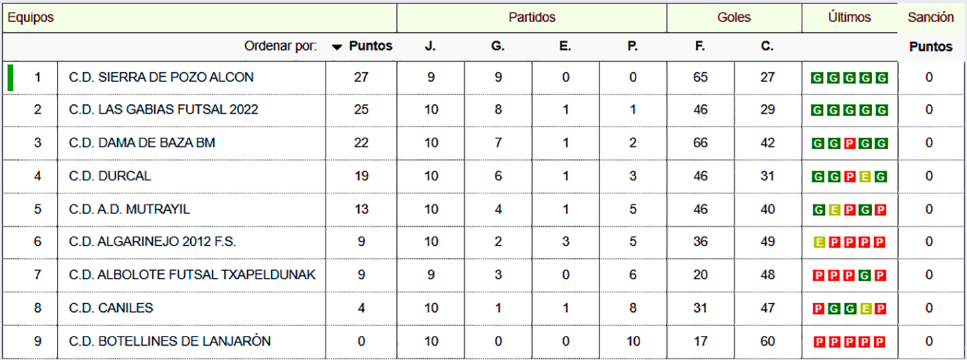Click yellow E icon in Mutrayil row
Screen dimensions: 967x360
click(833, 210)
